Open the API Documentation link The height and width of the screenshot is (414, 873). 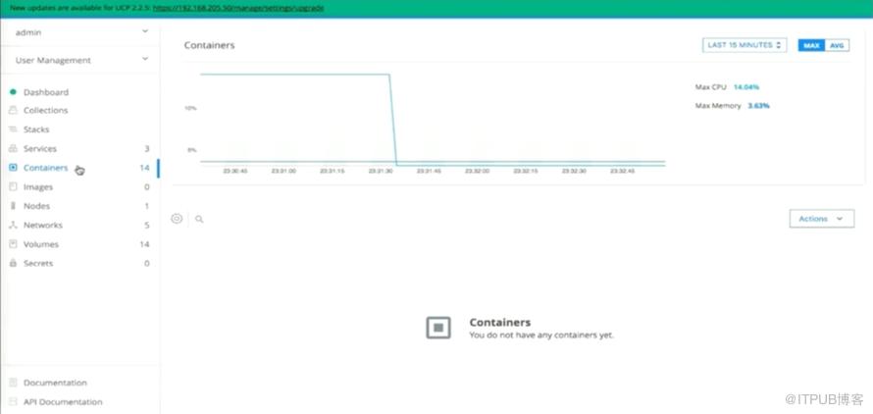tap(63, 402)
